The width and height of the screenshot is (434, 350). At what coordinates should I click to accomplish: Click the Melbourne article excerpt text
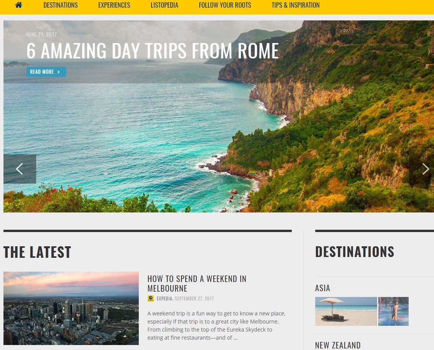point(216,325)
